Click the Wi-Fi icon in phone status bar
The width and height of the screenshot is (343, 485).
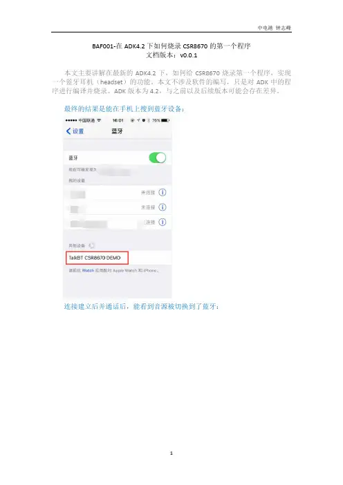[99, 120]
